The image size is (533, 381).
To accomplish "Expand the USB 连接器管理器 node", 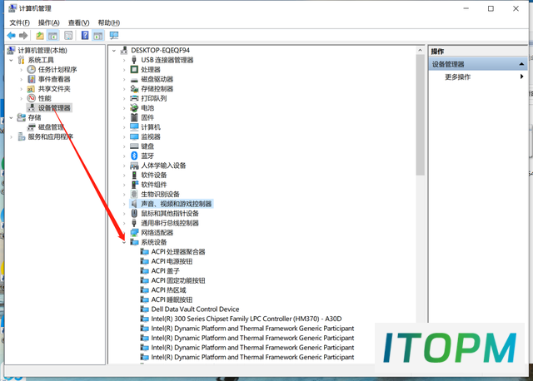I will pos(124,60).
